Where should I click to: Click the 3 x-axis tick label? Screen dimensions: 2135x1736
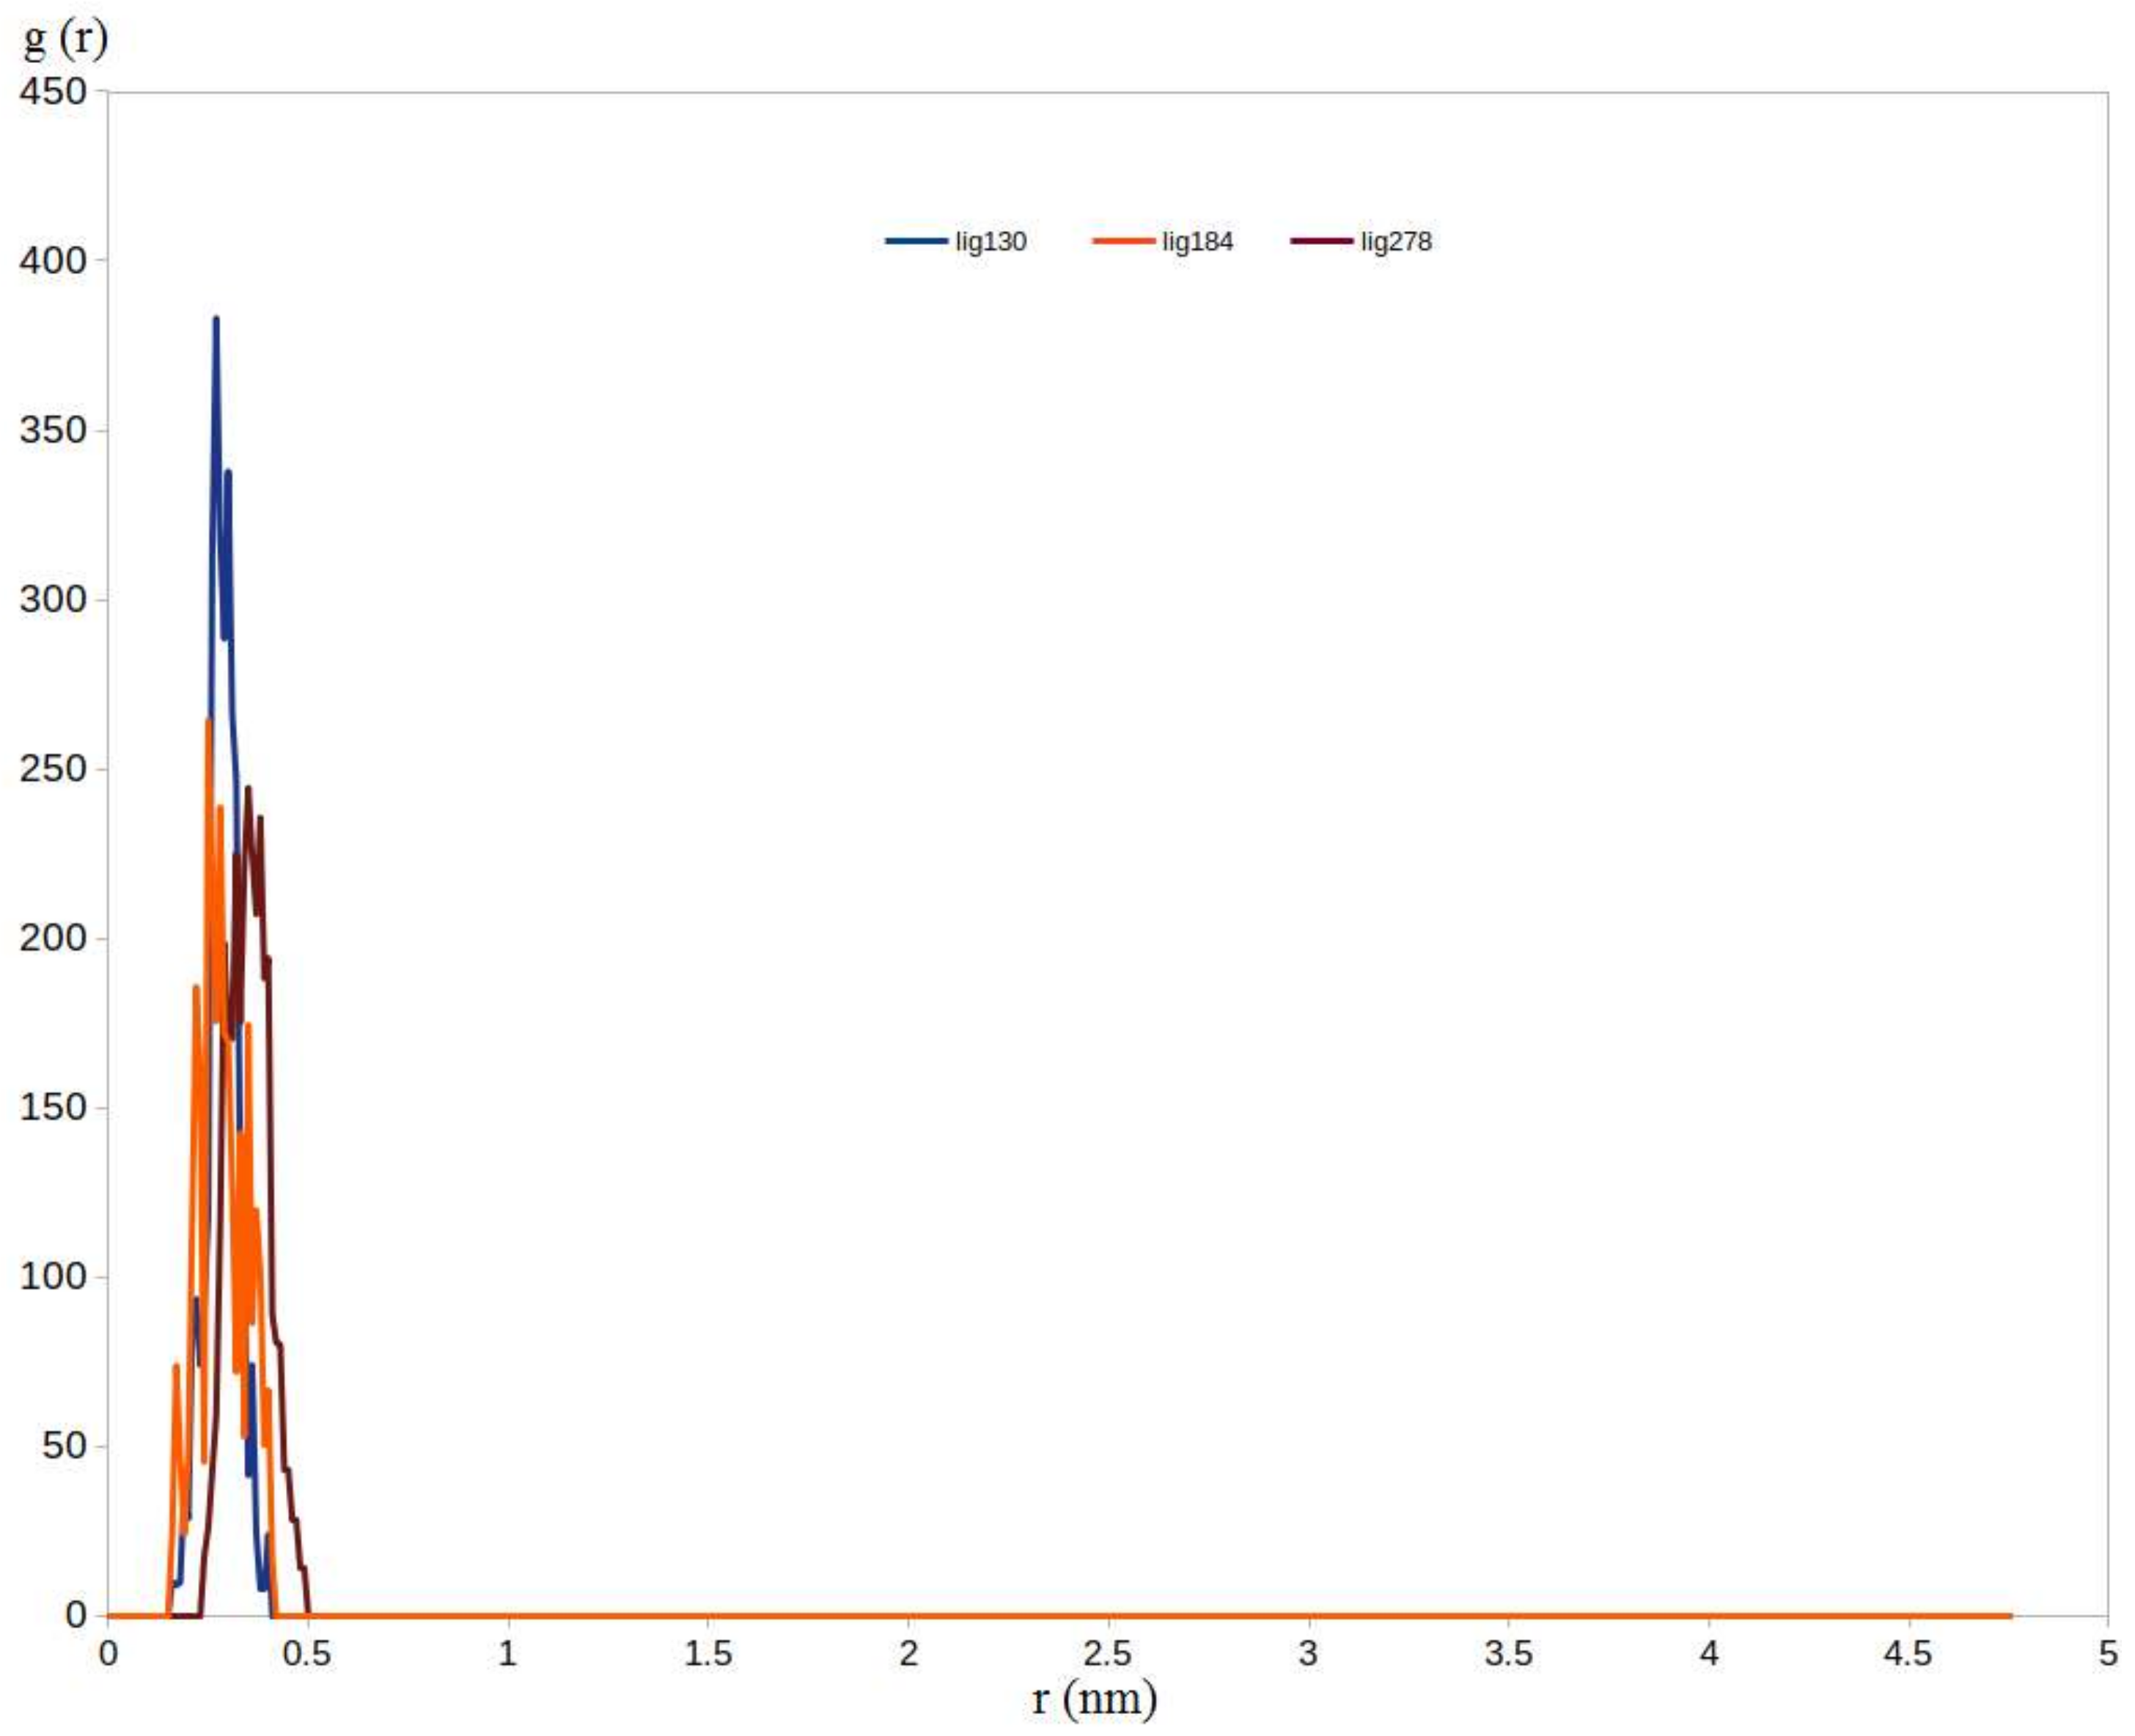click(1308, 1653)
